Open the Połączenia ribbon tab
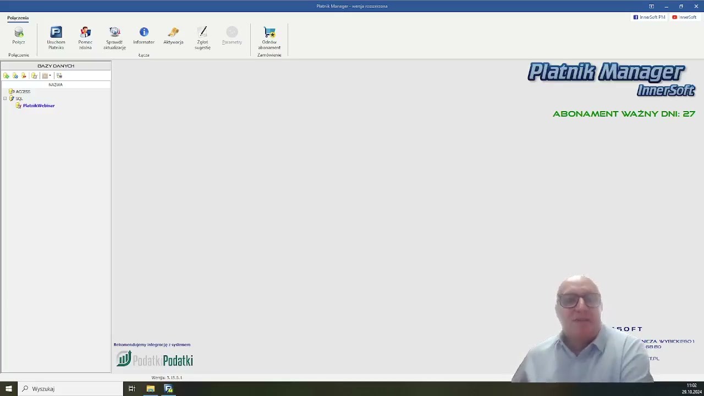The width and height of the screenshot is (704, 396). point(18,18)
